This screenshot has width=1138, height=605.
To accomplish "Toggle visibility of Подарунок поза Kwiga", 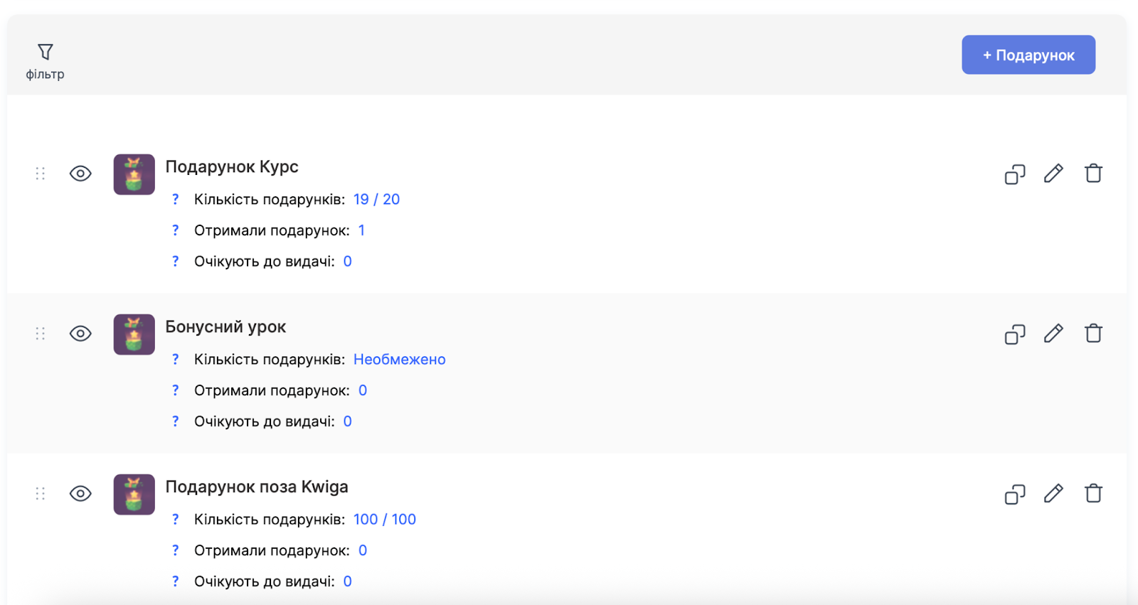I will click(x=80, y=493).
